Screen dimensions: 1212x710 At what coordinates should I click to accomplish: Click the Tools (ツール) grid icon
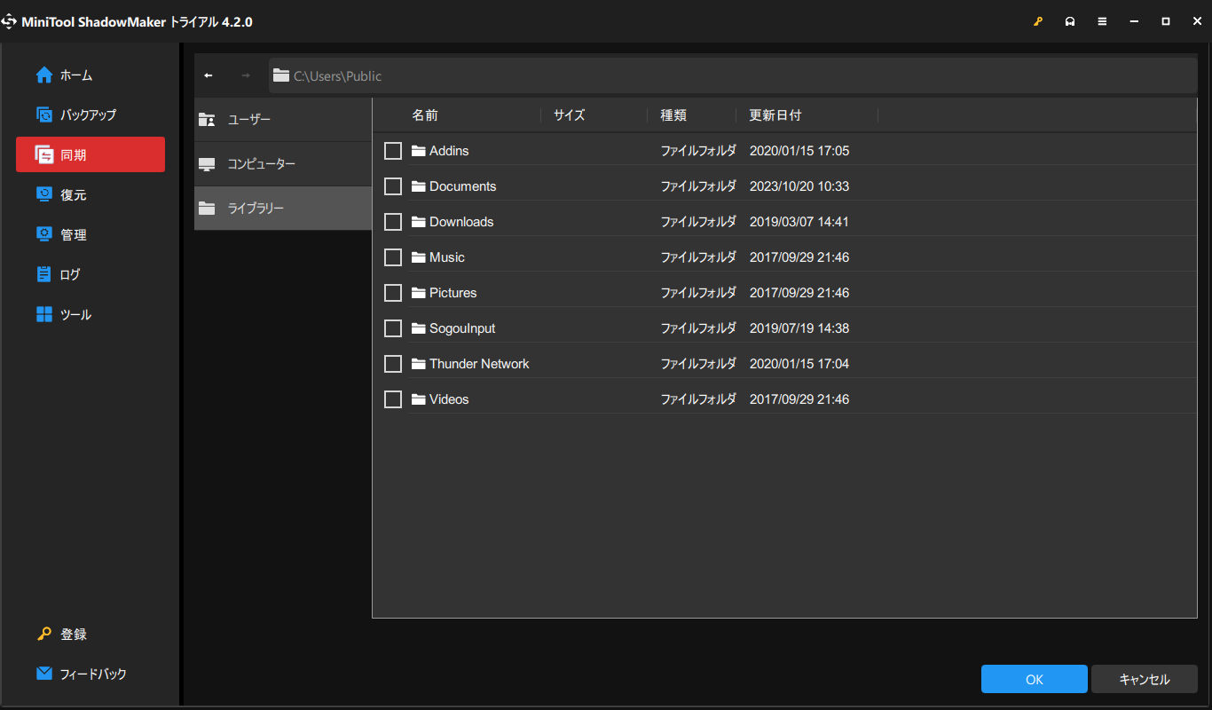click(x=44, y=314)
